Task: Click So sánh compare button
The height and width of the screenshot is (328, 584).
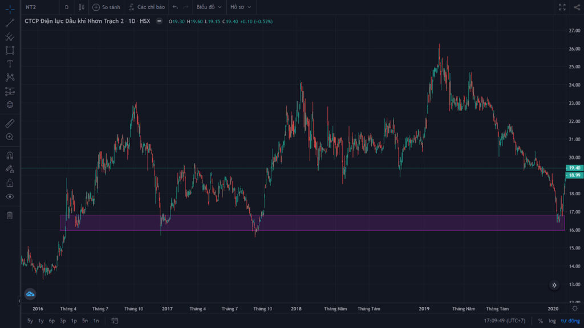Action: [x=107, y=7]
